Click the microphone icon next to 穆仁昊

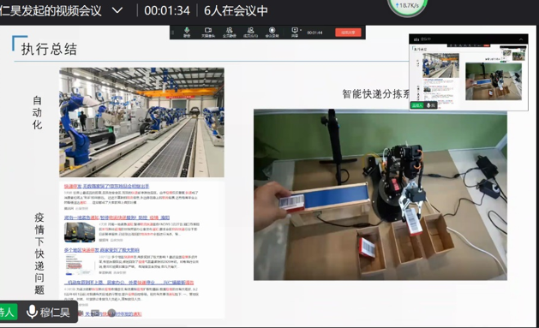(32, 312)
